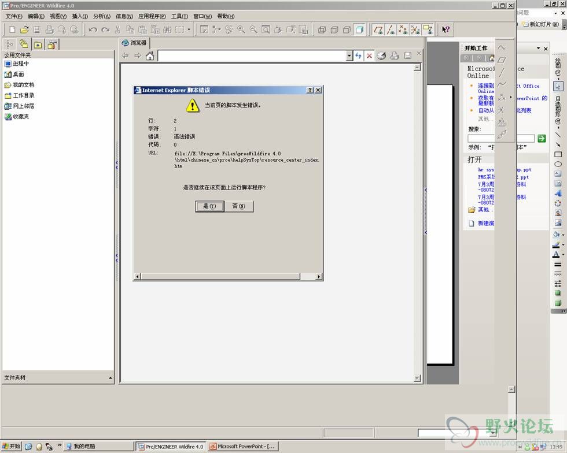
Task: Refresh the embedded browser page
Action: (358, 55)
